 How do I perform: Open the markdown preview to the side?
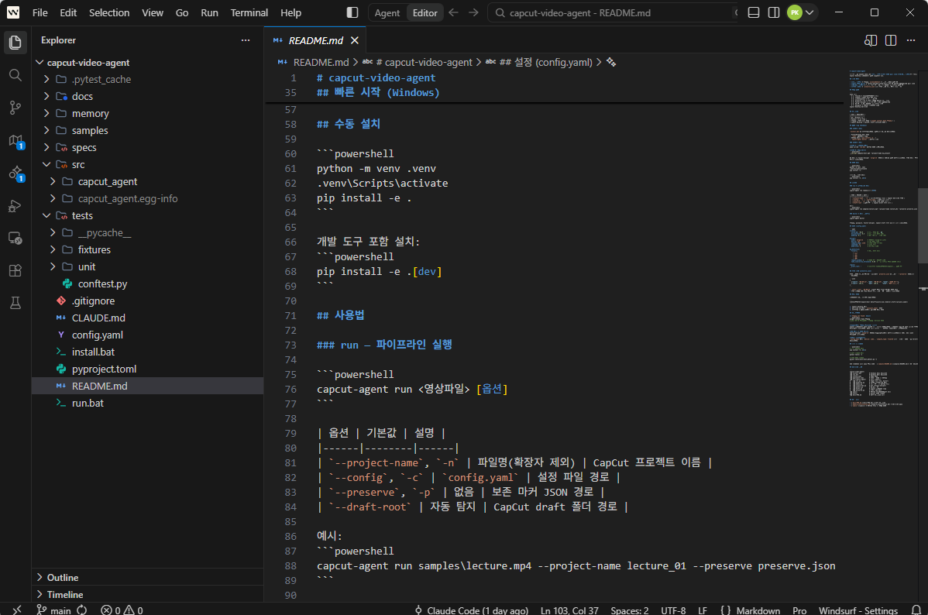871,40
